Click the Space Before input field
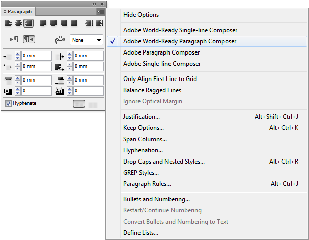Screen dimensions: 309x240 tap(36, 80)
